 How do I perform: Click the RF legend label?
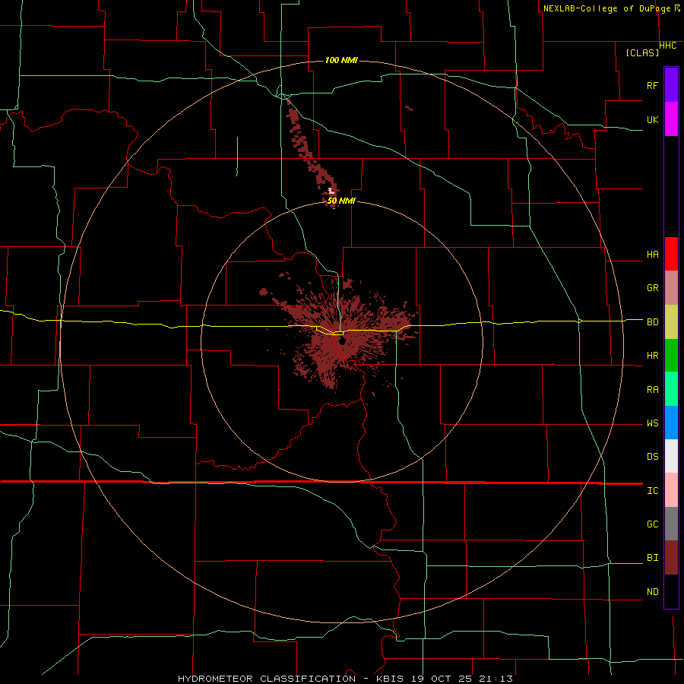652,85
